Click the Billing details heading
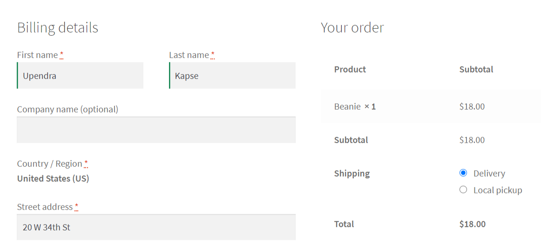The height and width of the screenshot is (243, 541). point(58,27)
